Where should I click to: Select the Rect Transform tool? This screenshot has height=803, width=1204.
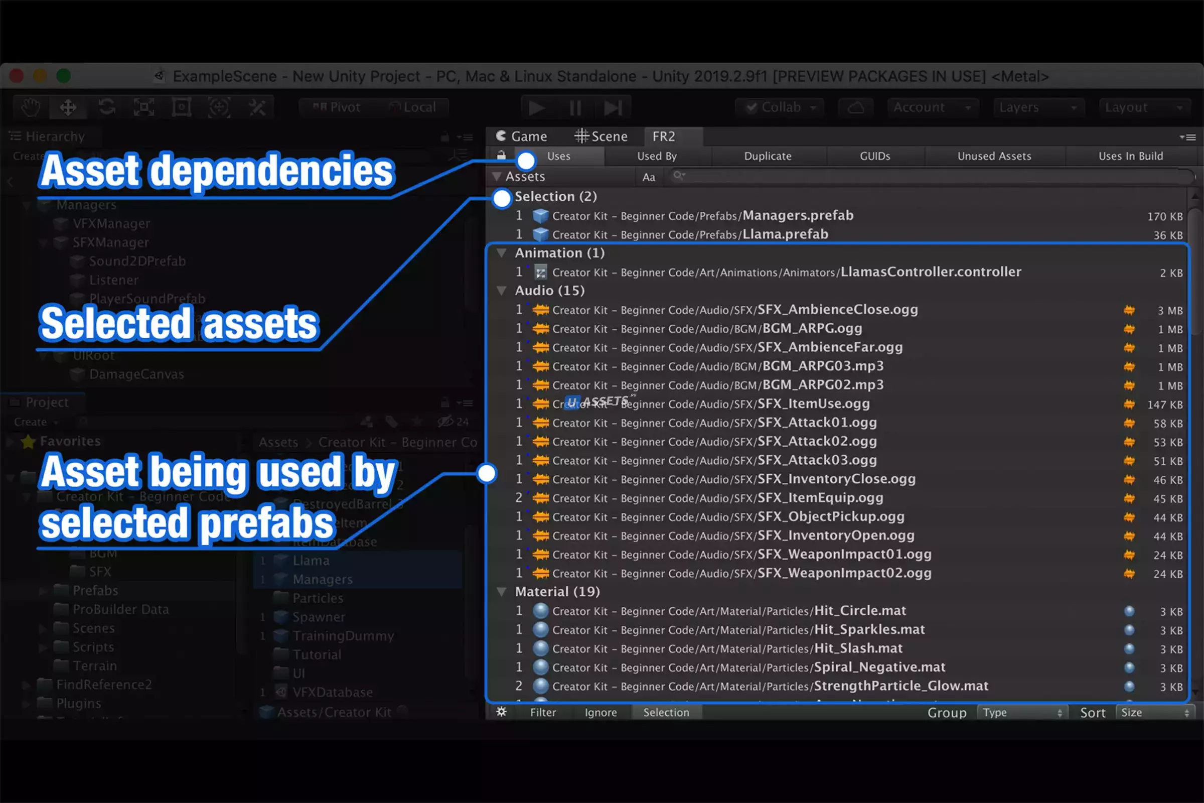click(182, 107)
